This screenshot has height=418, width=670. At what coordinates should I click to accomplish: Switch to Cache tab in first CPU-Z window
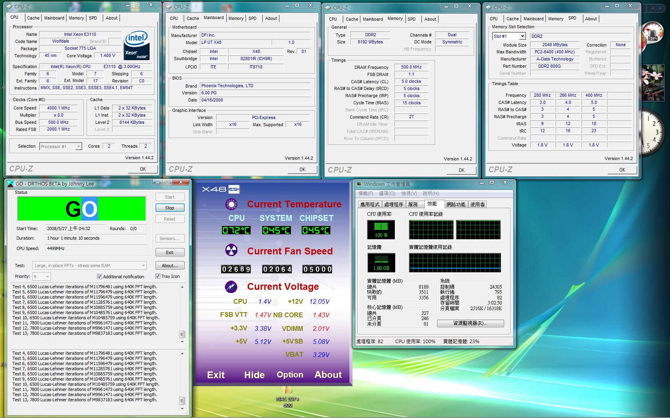coord(33,18)
